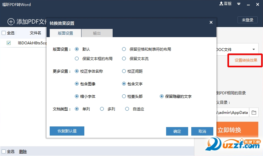Select the 默认 layout radio button
This screenshot has width=263, height=156.
(x=77, y=49)
